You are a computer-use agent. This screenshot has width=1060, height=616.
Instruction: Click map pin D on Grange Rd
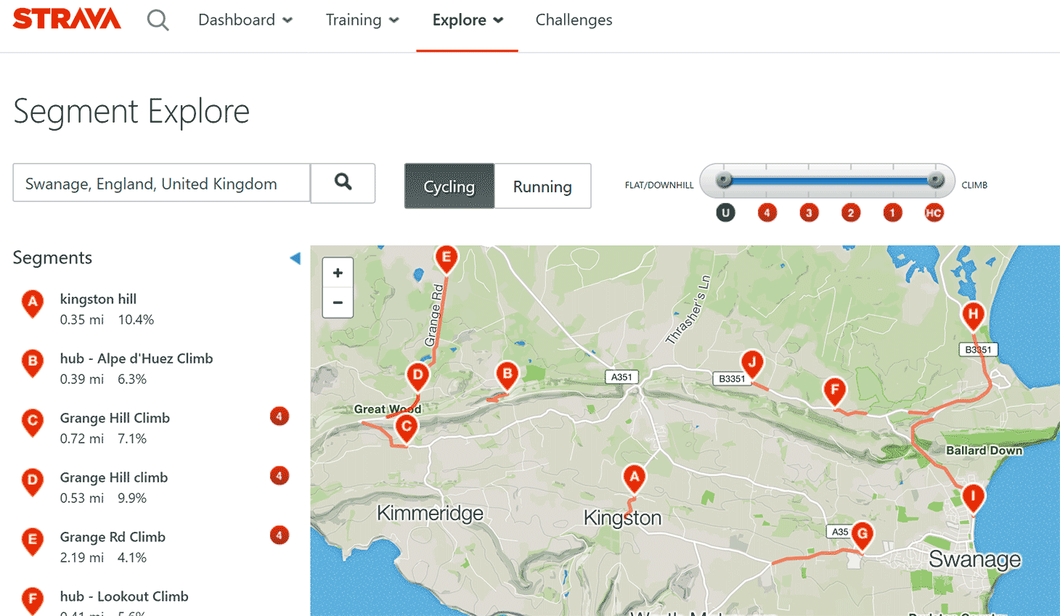(x=417, y=377)
